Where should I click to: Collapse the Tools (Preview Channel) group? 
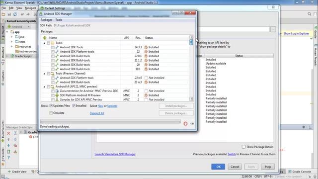tap(44, 74)
